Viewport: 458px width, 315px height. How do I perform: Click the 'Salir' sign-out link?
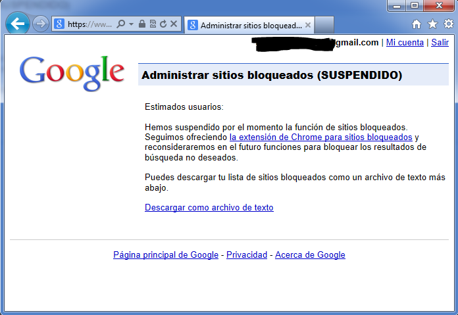click(440, 43)
